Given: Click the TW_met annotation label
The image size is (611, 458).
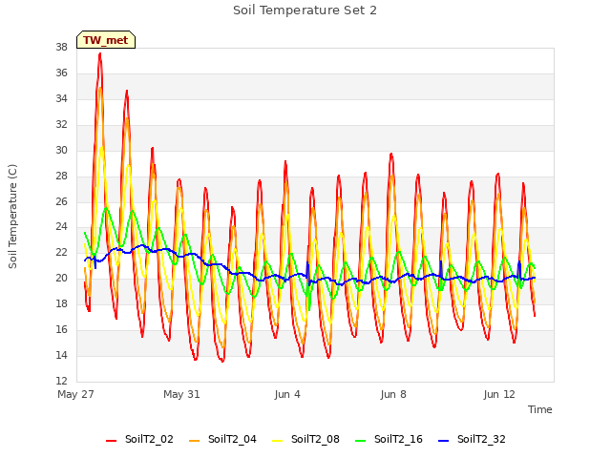Looking at the screenshot, I should pyautogui.click(x=106, y=40).
